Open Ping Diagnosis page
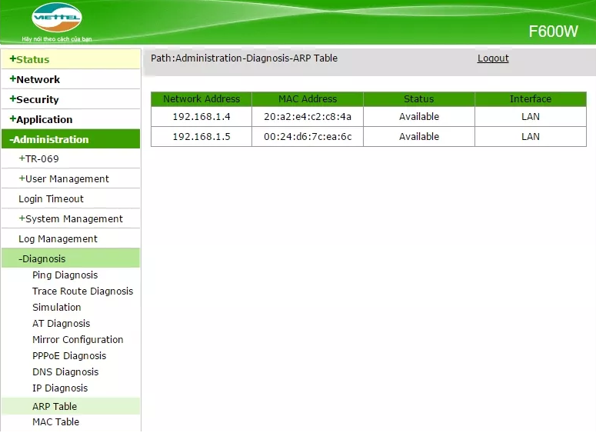This screenshot has width=596, height=433. pos(65,275)
